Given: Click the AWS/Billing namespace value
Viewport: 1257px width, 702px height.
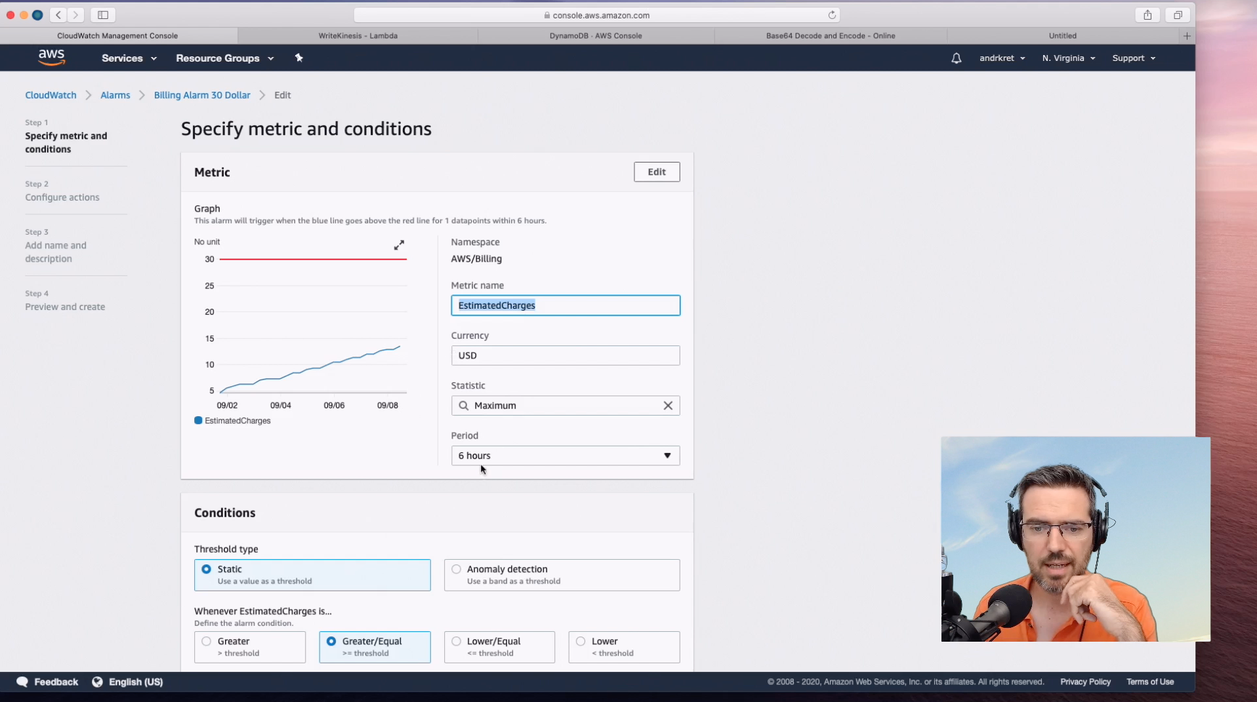Looking at the screenshot, I should tap(476, 259).
